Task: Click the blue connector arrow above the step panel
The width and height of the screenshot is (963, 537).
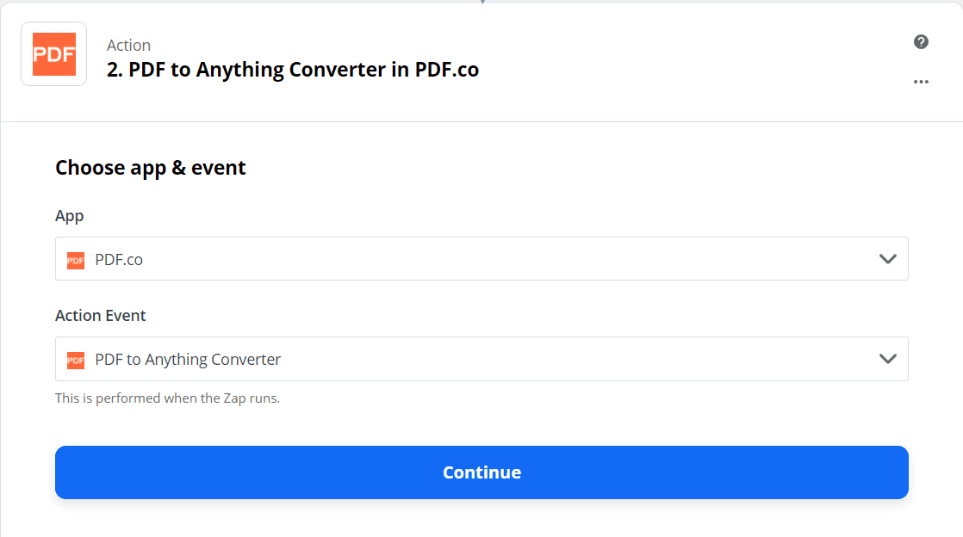Action: pos(481,3)
